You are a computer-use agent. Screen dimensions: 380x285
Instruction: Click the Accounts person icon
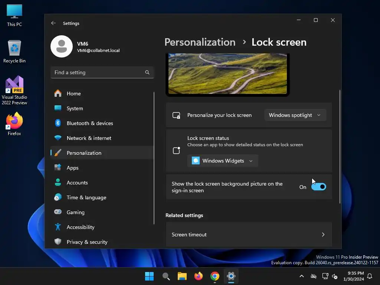(58, 182)
